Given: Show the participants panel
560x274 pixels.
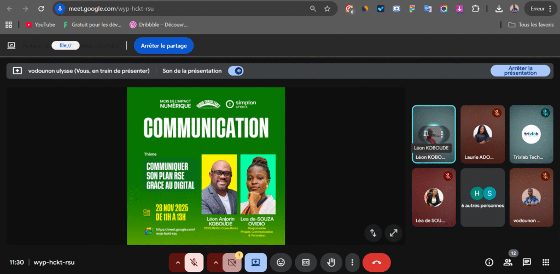Looking at the screenshot, I should point(507,263).
